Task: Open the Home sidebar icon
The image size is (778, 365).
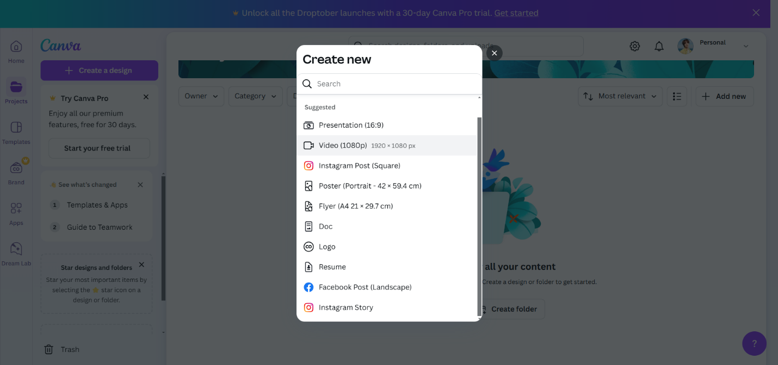Action: click(x=16, y=52)
